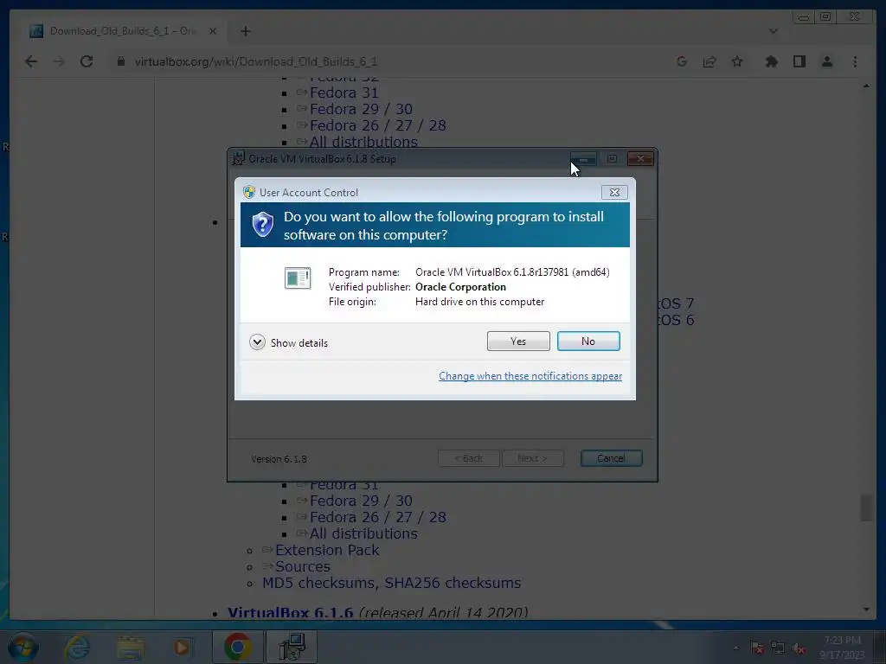This screenshot has height=664, width=886.
Task: Close the Download_Old_Builds_6_1 tab
Action: (x=213, y=31)
